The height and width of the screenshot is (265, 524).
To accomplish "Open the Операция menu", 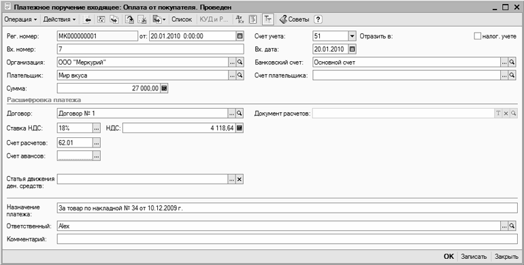I will (20, 19).
